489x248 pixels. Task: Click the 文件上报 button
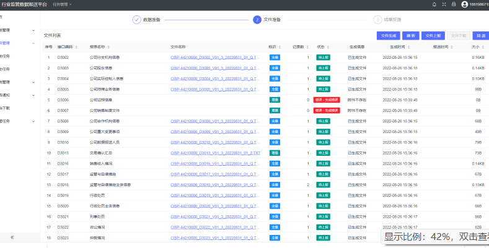pos(433,36)
